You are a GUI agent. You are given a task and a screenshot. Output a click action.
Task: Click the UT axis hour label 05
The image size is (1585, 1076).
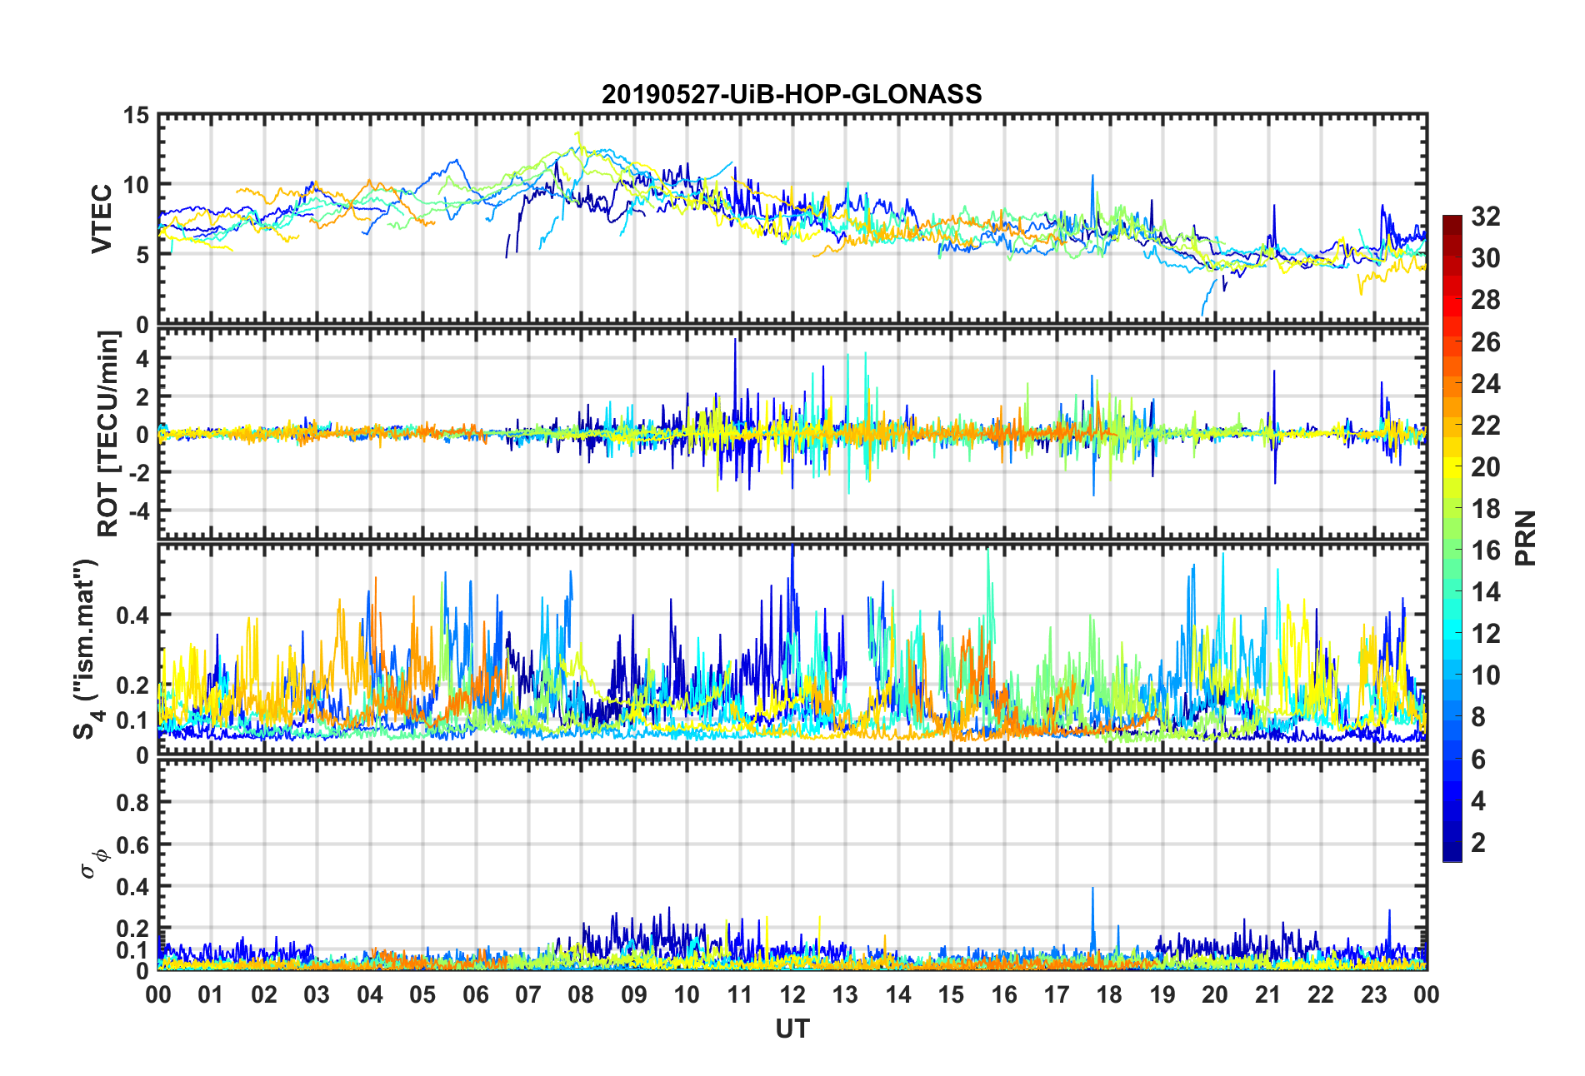(x=422, y=994)
